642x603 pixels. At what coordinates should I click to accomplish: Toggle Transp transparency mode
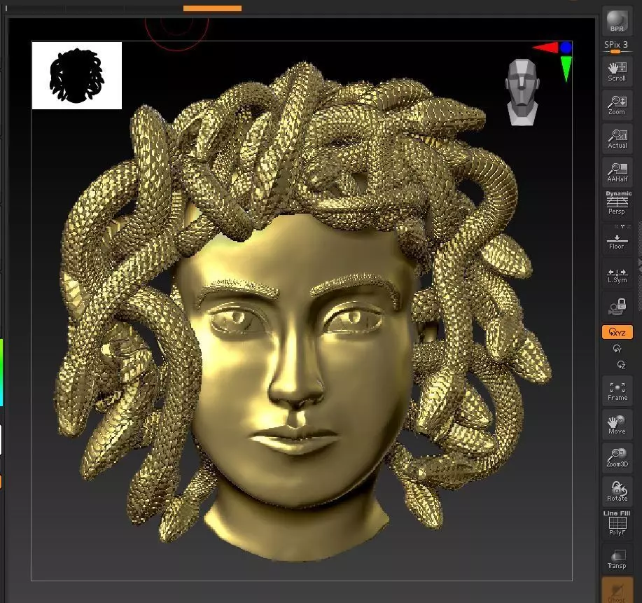[617, 560]
